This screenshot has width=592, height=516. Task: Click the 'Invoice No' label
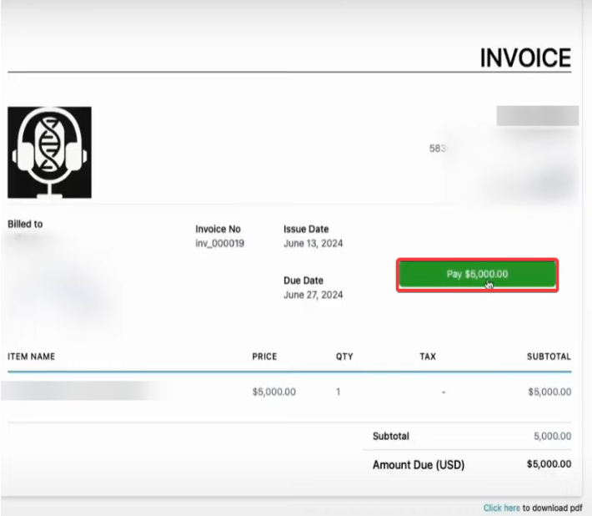click(218, 230)
